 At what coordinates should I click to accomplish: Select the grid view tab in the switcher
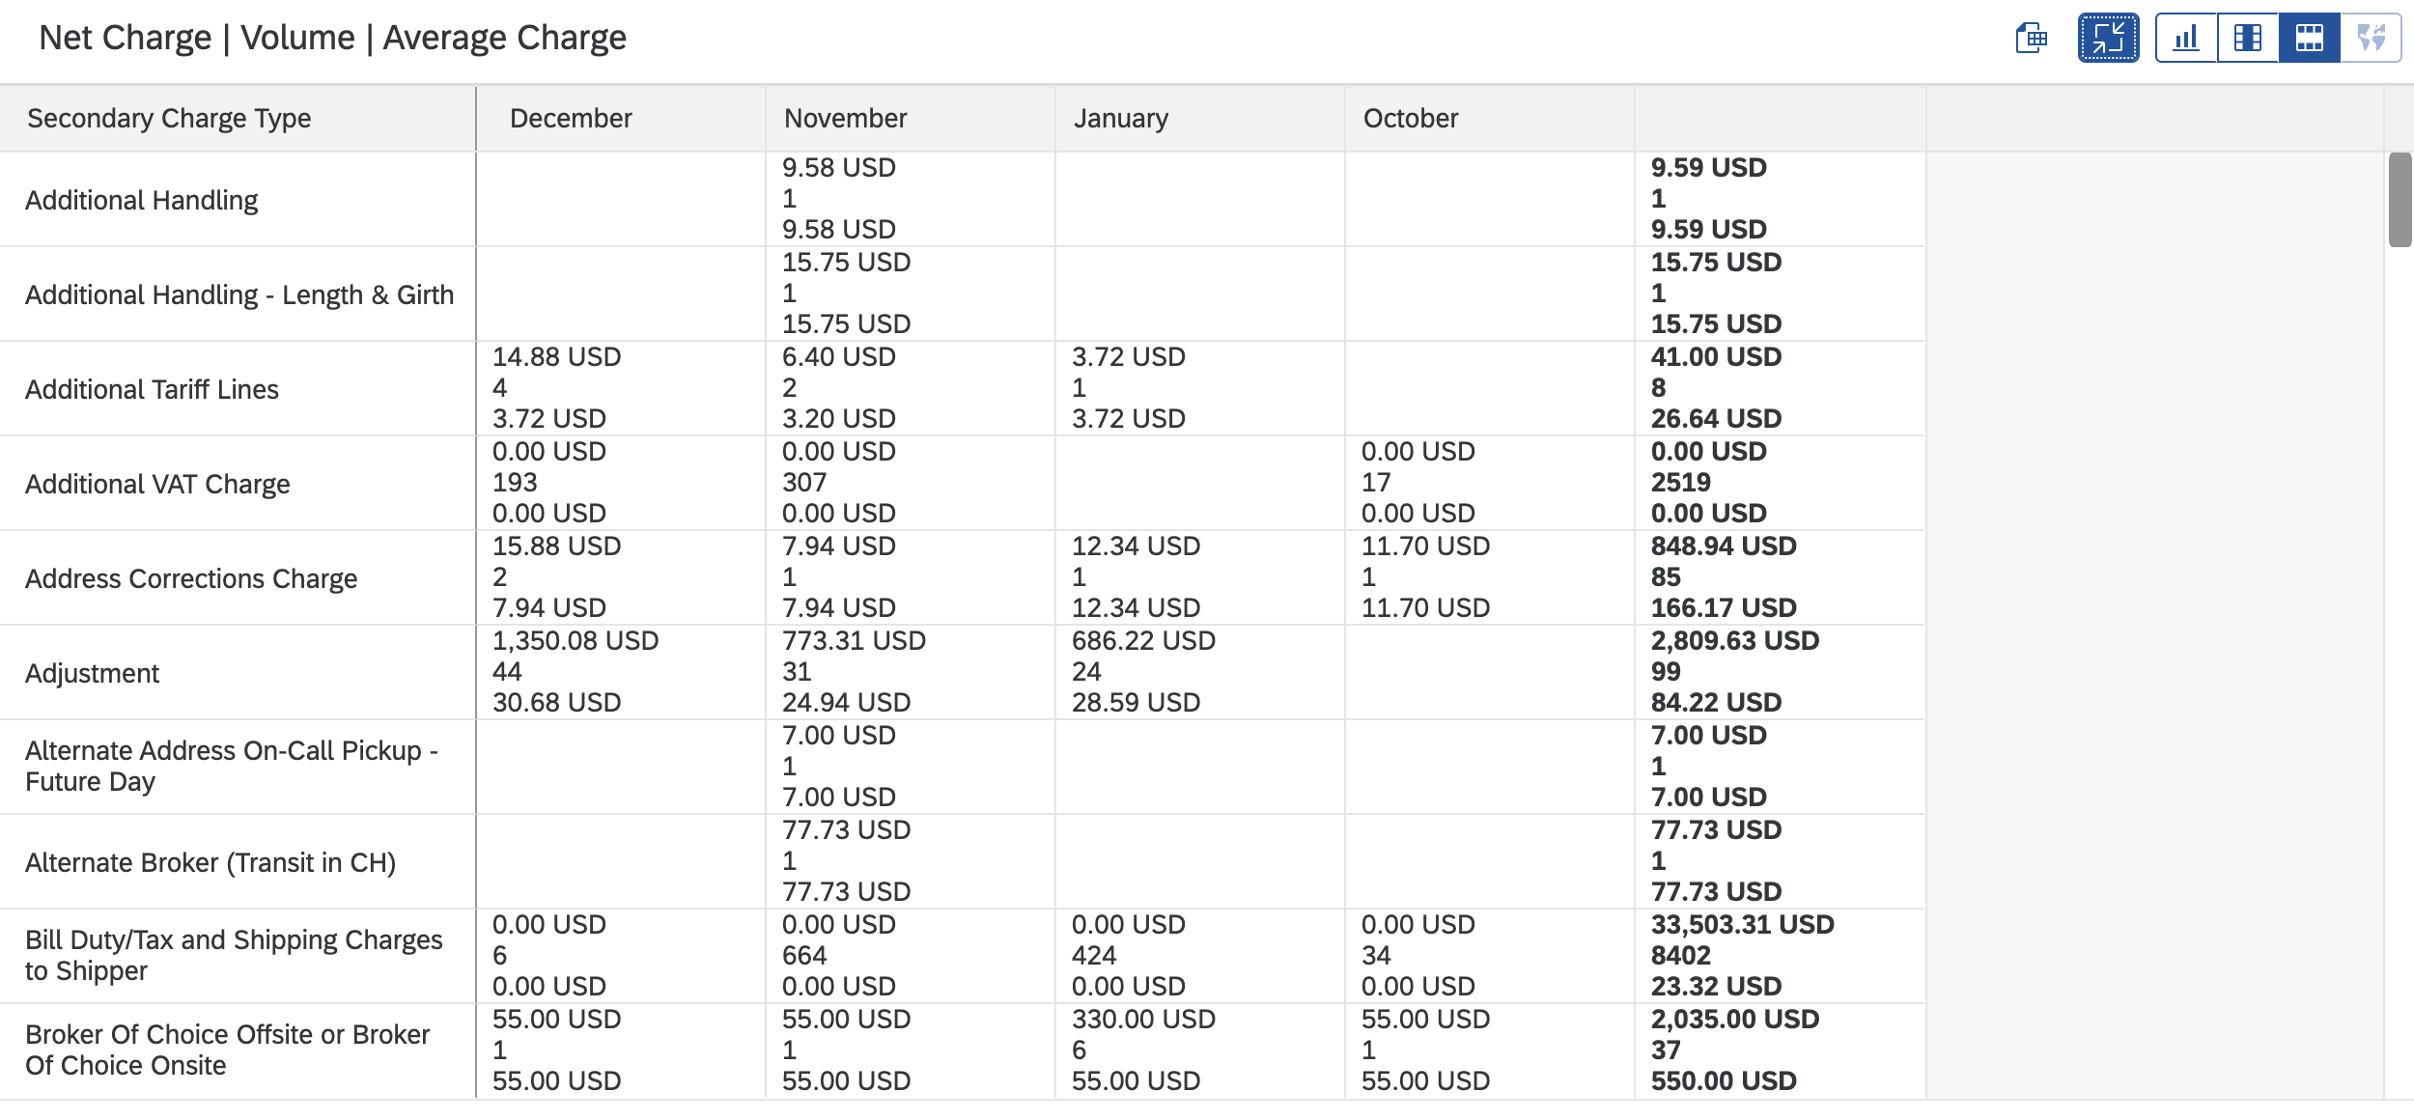coord(2310,39)
